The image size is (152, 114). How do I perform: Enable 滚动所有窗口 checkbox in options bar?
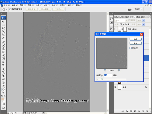click(x=10, y=9)
